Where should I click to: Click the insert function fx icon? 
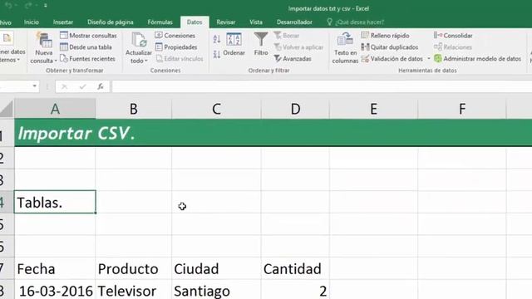click(101, 86)
